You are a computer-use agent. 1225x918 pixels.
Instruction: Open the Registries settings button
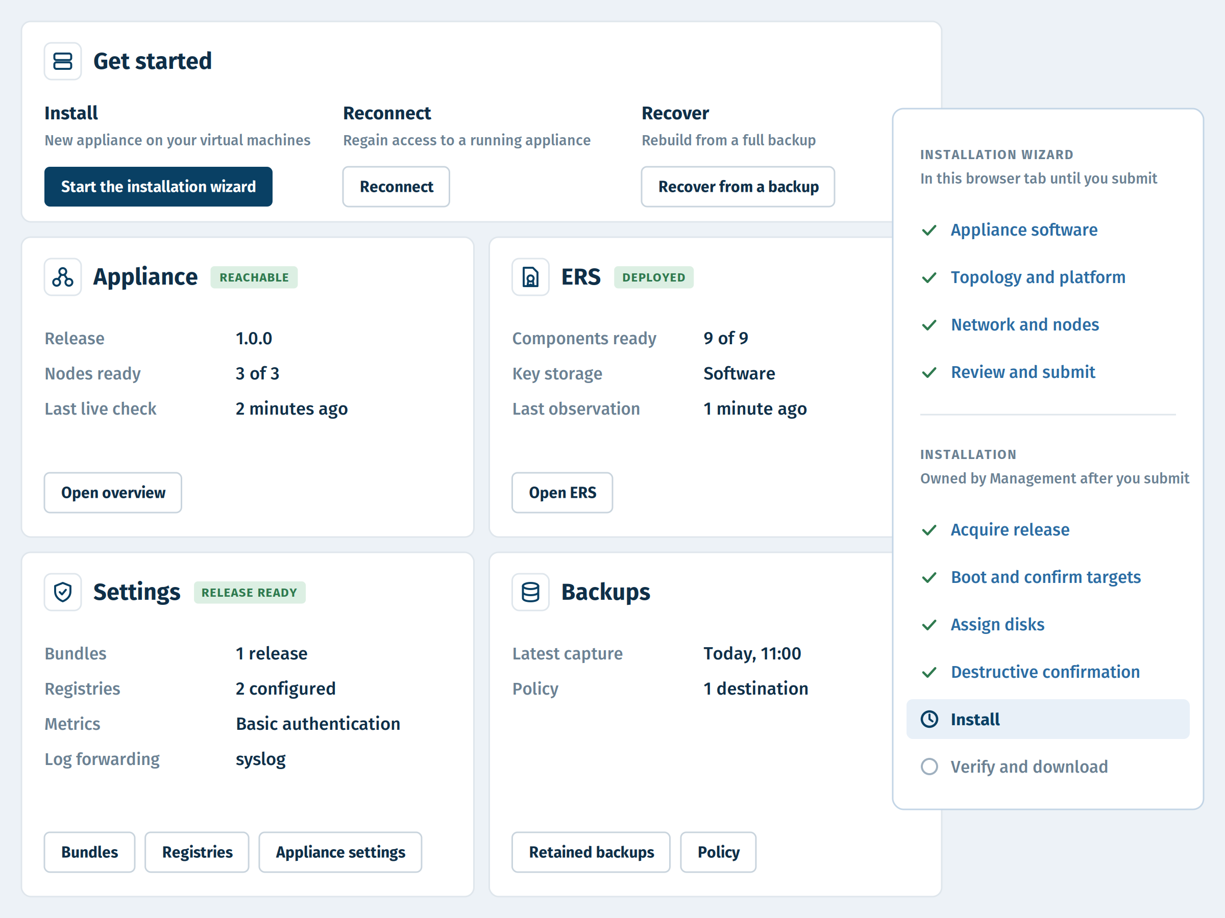pos(197,853)
